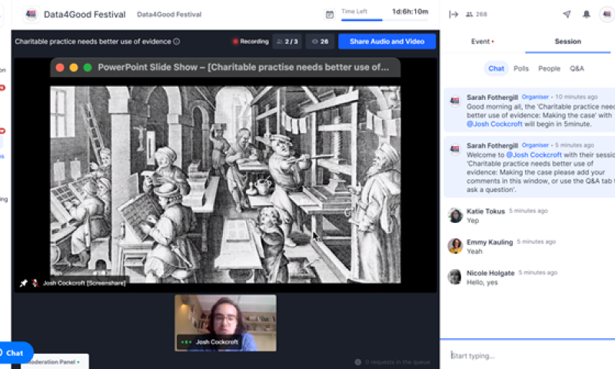The image size is (615, 369).
Task: Switch to the Event tab
Action: pyautogui.click(x=482, y=42)
